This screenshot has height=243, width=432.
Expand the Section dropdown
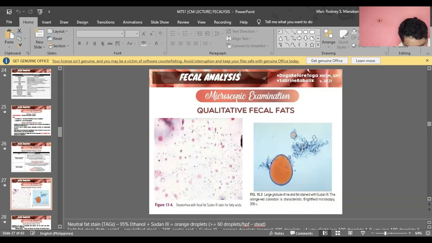click(58, 46)
